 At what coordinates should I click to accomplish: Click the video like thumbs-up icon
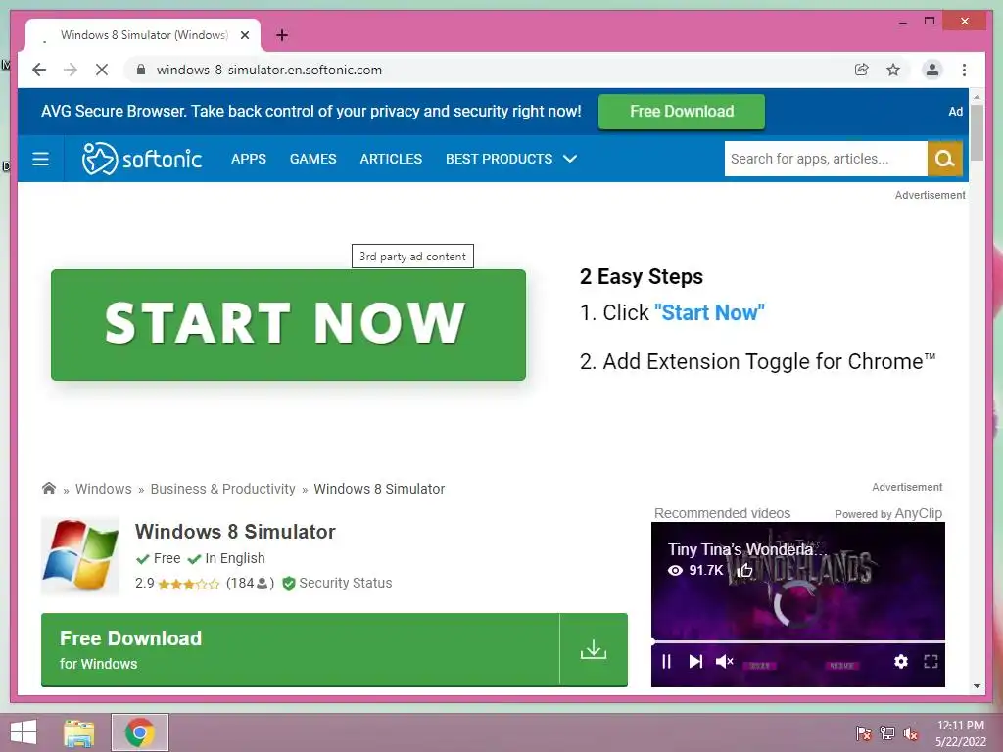744,570
